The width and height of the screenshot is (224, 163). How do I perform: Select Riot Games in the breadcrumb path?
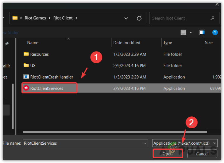[35, 18]
